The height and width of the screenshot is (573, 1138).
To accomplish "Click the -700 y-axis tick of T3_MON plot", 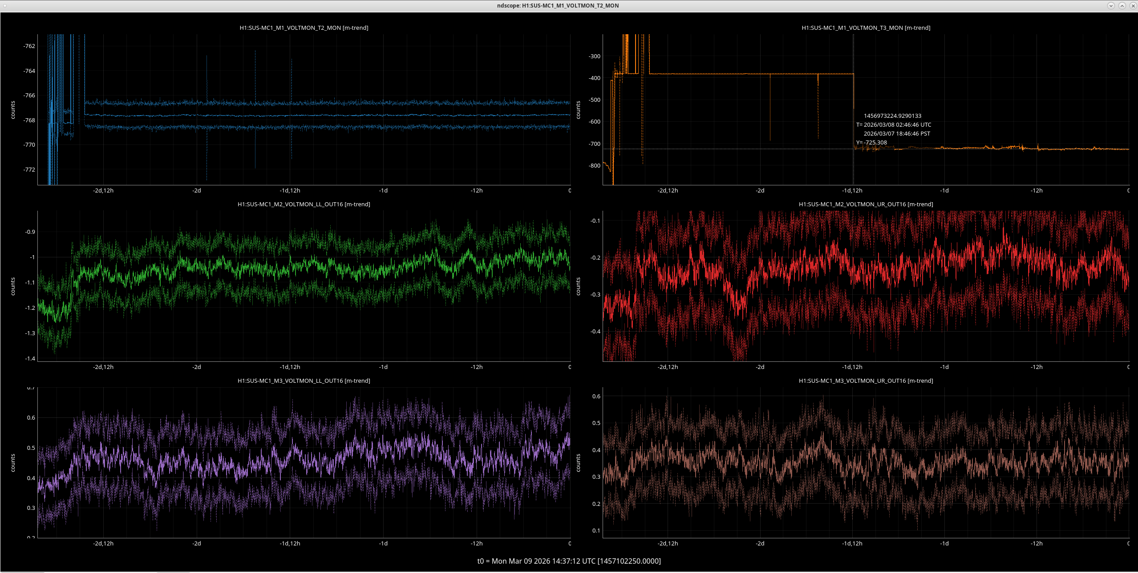I will click(x=594, y=144).
